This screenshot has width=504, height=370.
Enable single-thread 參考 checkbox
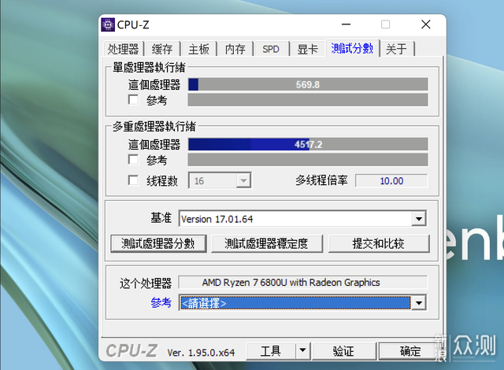133,99
